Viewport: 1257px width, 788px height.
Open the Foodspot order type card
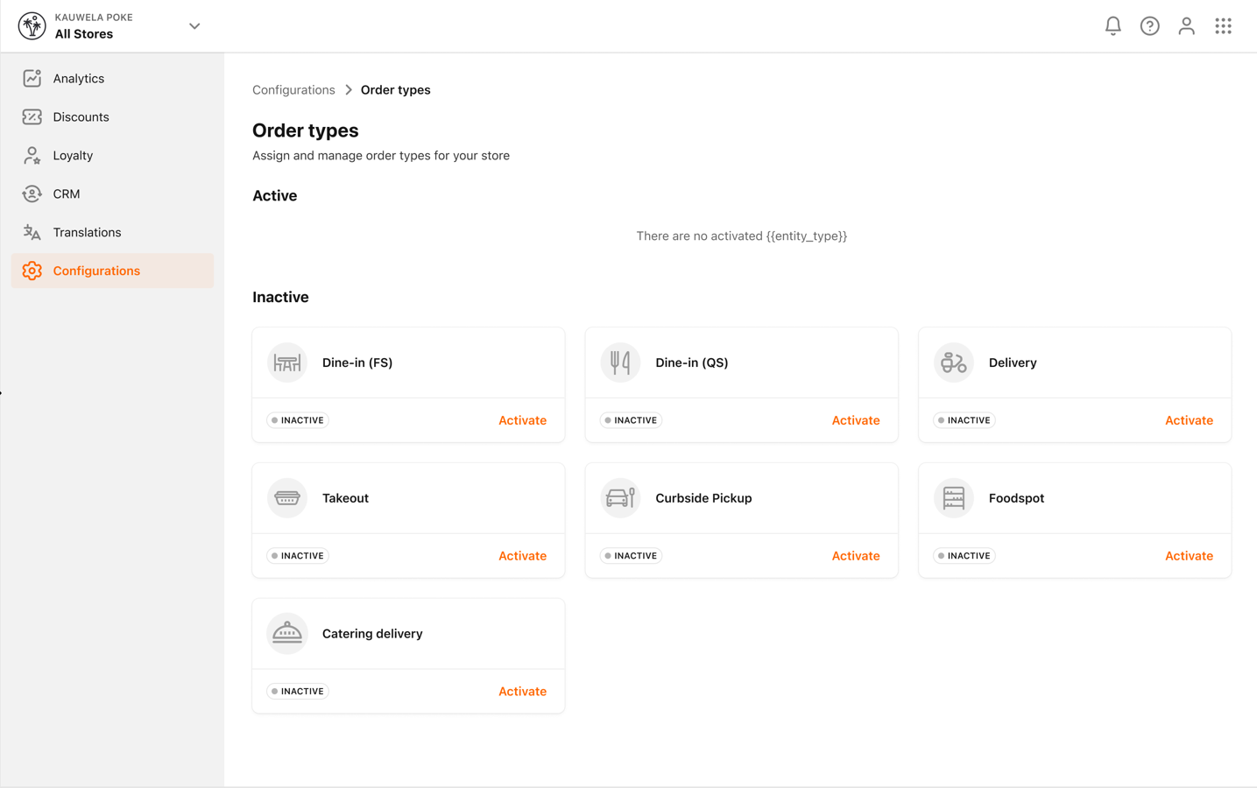tap(1075, 520)
